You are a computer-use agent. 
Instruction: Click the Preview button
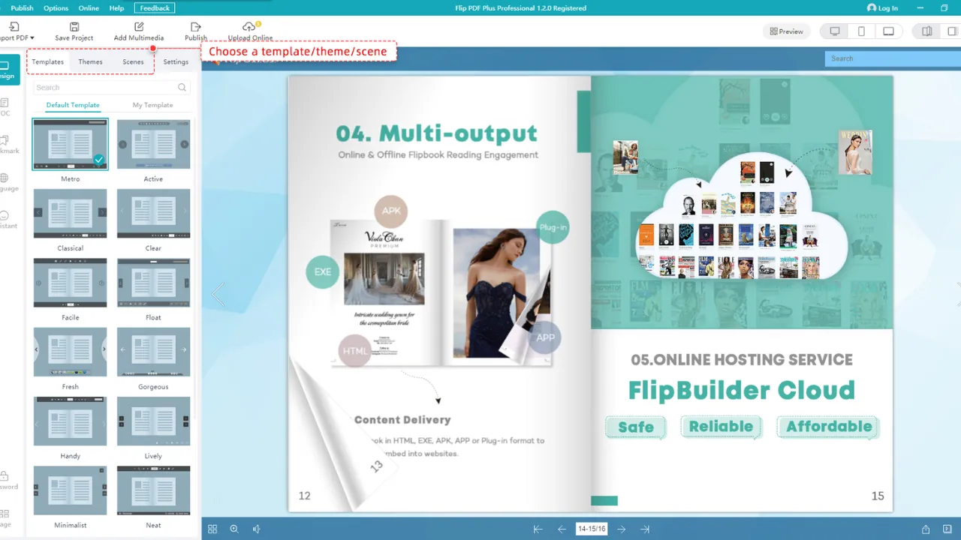coord(786,31)
